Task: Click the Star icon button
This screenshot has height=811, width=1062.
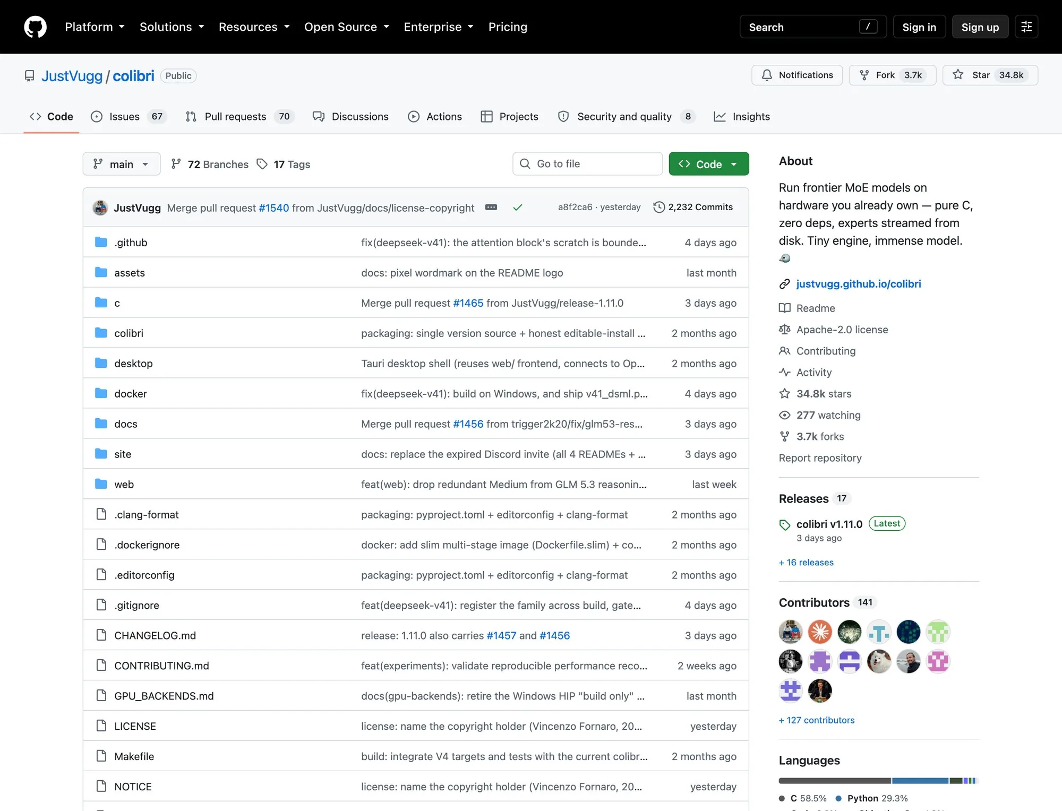Action: point(990,75)
